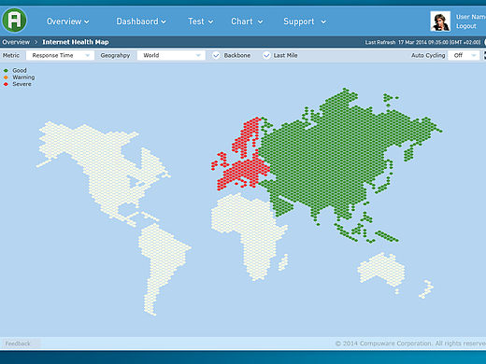Click the orange Warning legend dot
The width and height of the screenshot is (486, 364).
tap(6, 77)
